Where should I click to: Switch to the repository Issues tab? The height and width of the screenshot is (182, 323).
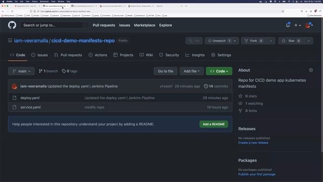pyautogui.click(x=39, y=55)
